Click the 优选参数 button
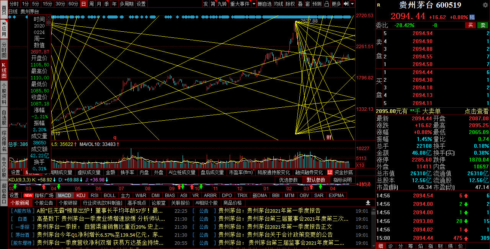 [288, 180]
